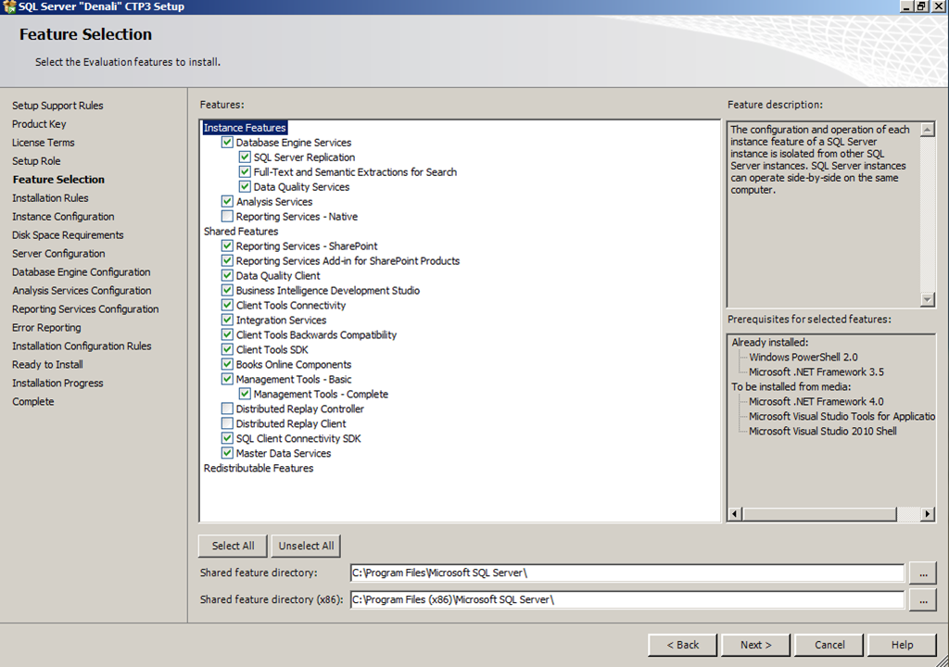This screenshot has width=949, height=667.
Task: Go to the Setup Role step
Action: (36, 161)
